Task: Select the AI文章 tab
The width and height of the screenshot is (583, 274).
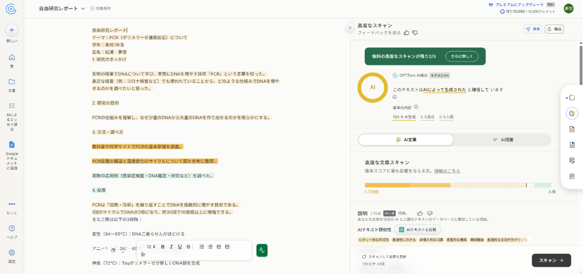Action: pos(406,140)
